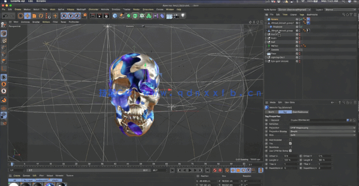Click the Spline Pen icon
The height and width of the screenshot is (186, 359).
tap(122, 16)
